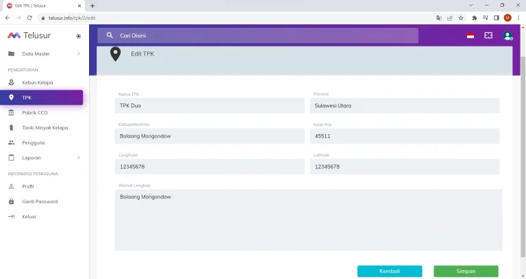Click the address bar URL
This screenshot has width=526, height=279.
tap(72, 18)
